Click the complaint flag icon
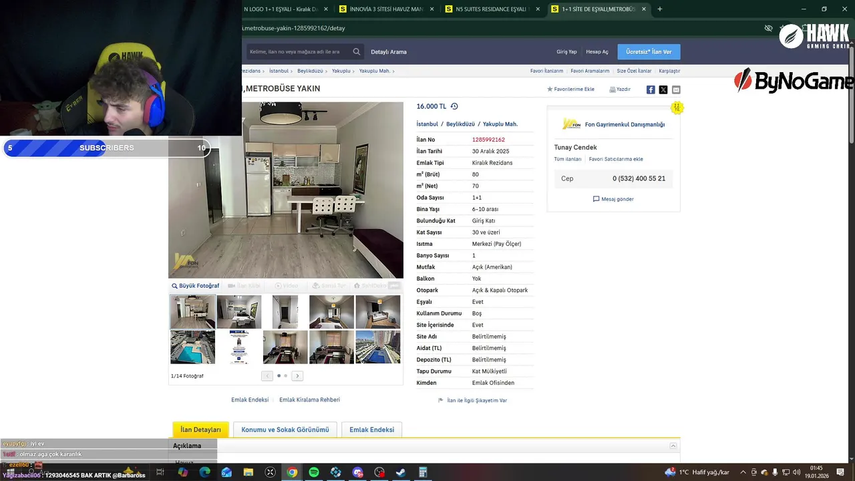Image resolution: width=855 pixels, height=481 pixels. point(441,400)
